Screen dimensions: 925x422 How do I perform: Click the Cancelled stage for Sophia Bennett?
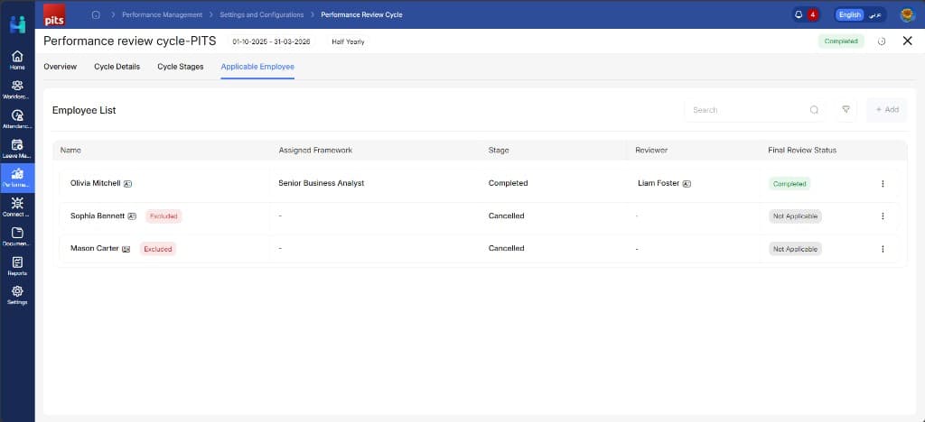pos(506,216)
